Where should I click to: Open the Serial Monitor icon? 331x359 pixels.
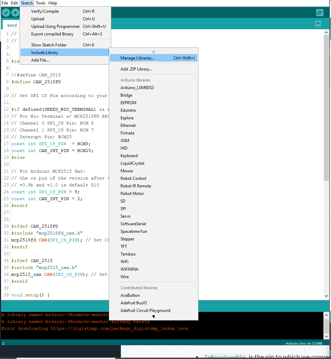click(x=320, y=13)
